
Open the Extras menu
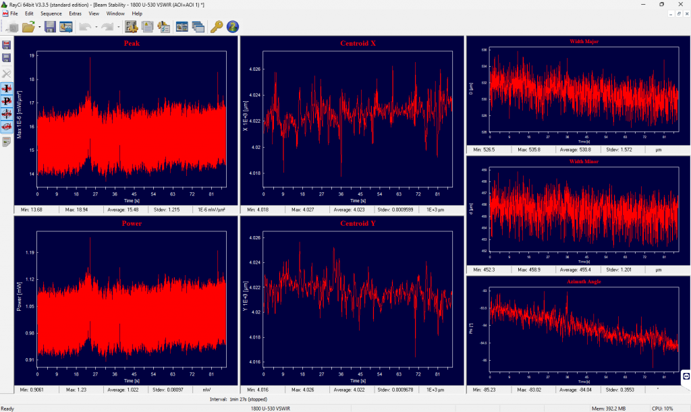click(x=75, y=13)
